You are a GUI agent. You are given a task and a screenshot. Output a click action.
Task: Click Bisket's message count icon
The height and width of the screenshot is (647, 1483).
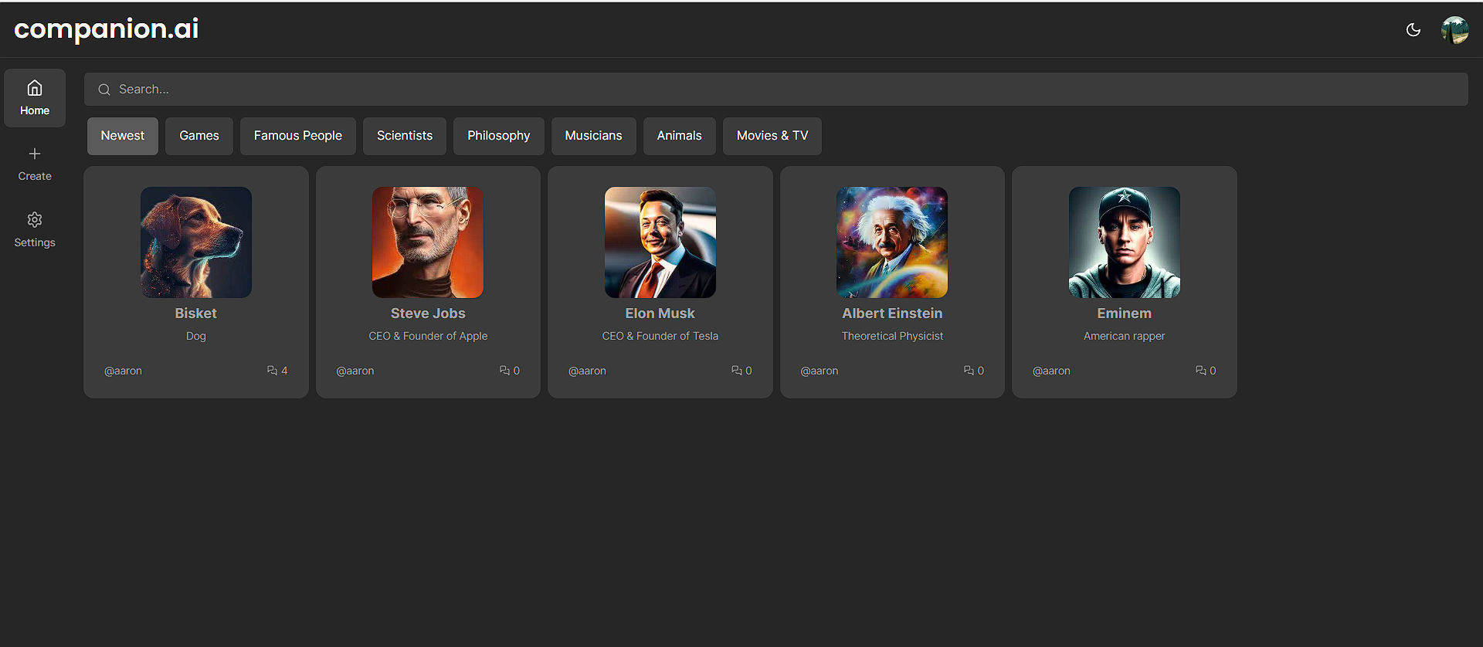click(x=272, y=371)
